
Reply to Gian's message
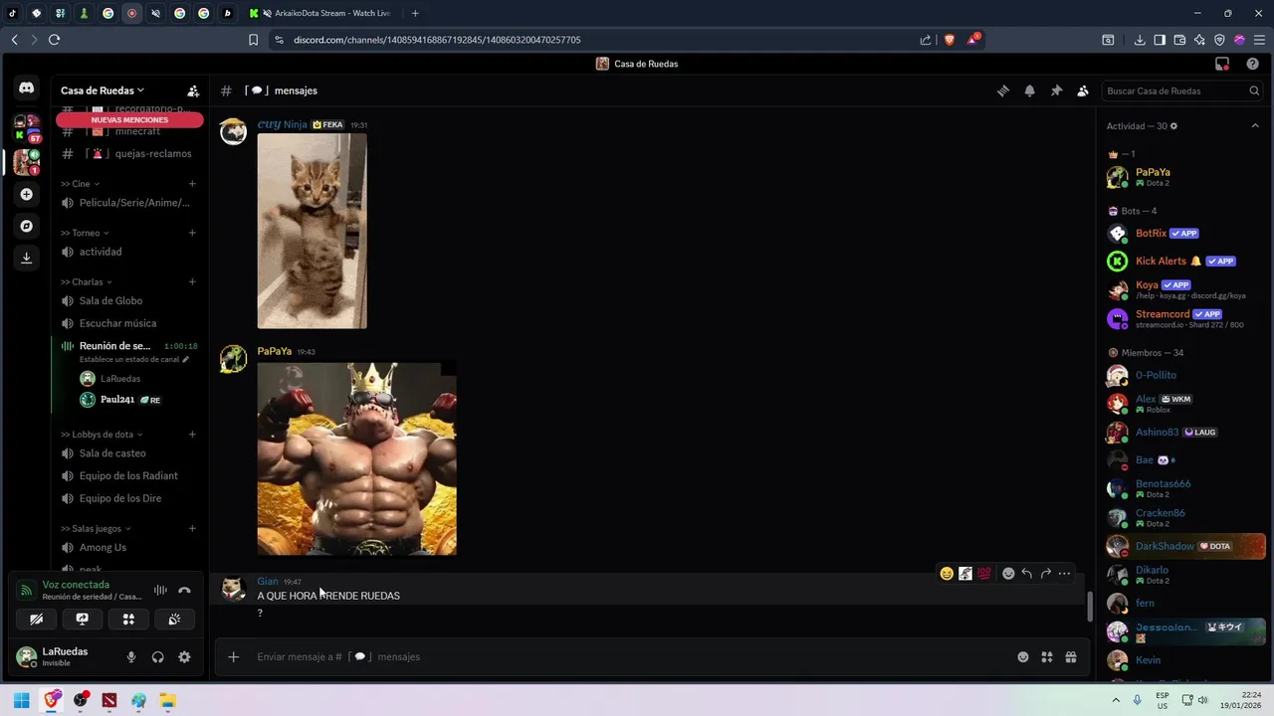coord(1027,573)
